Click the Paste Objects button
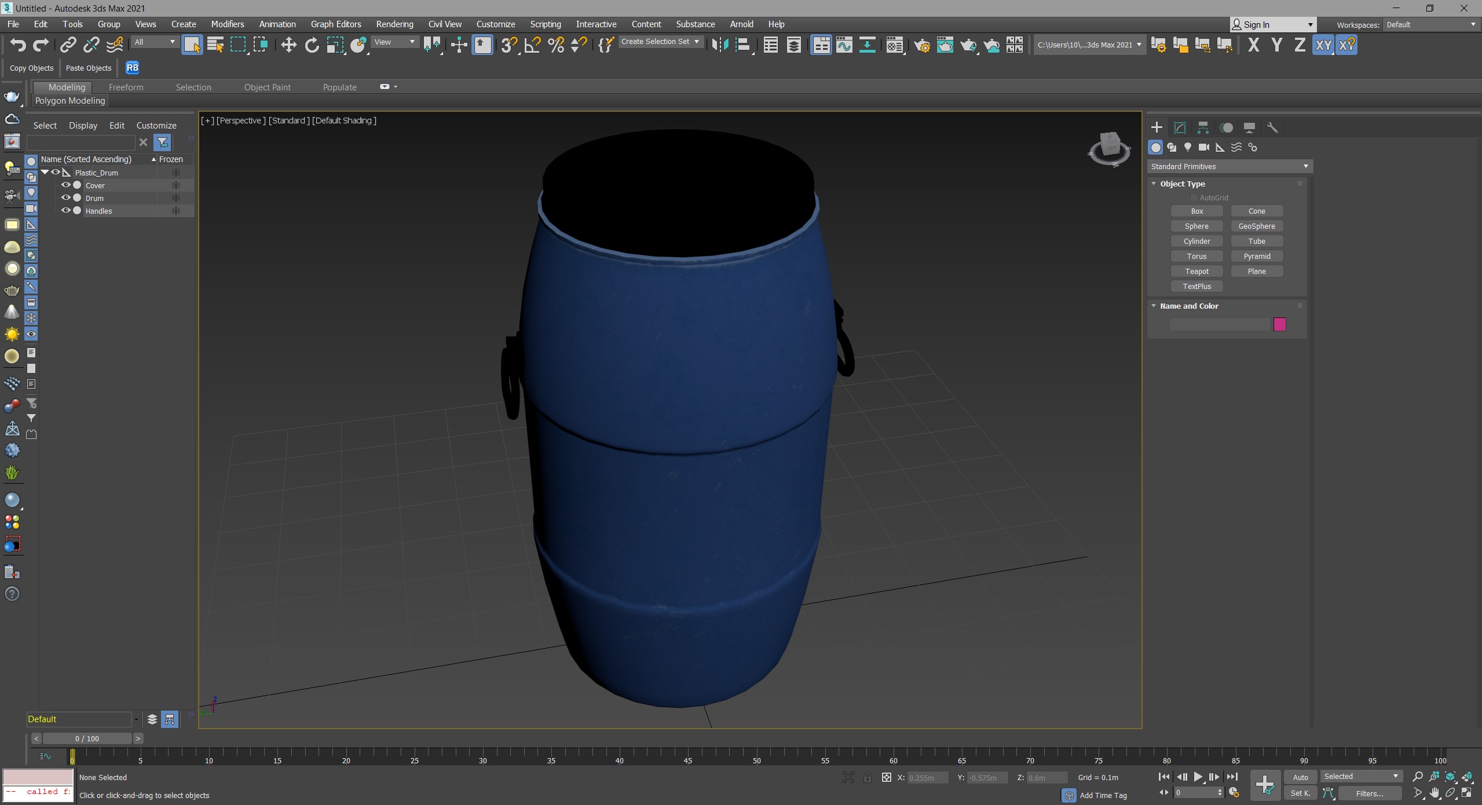The image size is (1482, 805). point(89,68)
